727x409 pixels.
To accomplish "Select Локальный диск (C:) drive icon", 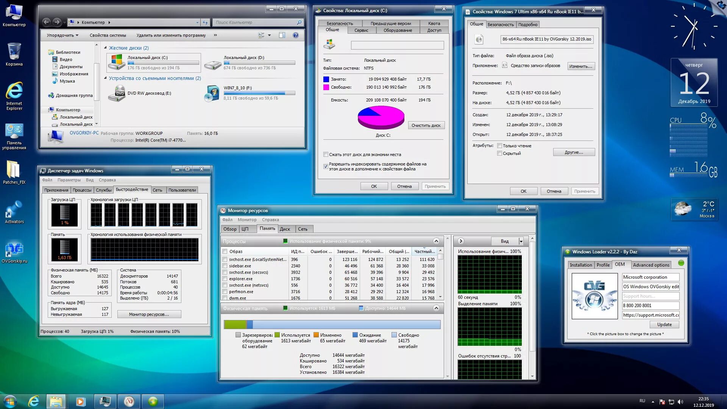I will [x=116, y=62].
